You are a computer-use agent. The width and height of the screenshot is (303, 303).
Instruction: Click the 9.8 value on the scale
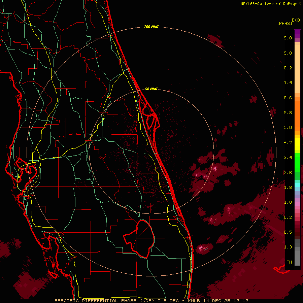click(288, 38)
